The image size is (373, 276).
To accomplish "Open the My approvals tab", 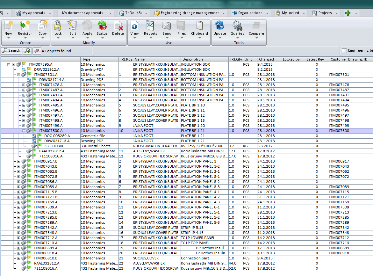I will [x=33, y=13].
